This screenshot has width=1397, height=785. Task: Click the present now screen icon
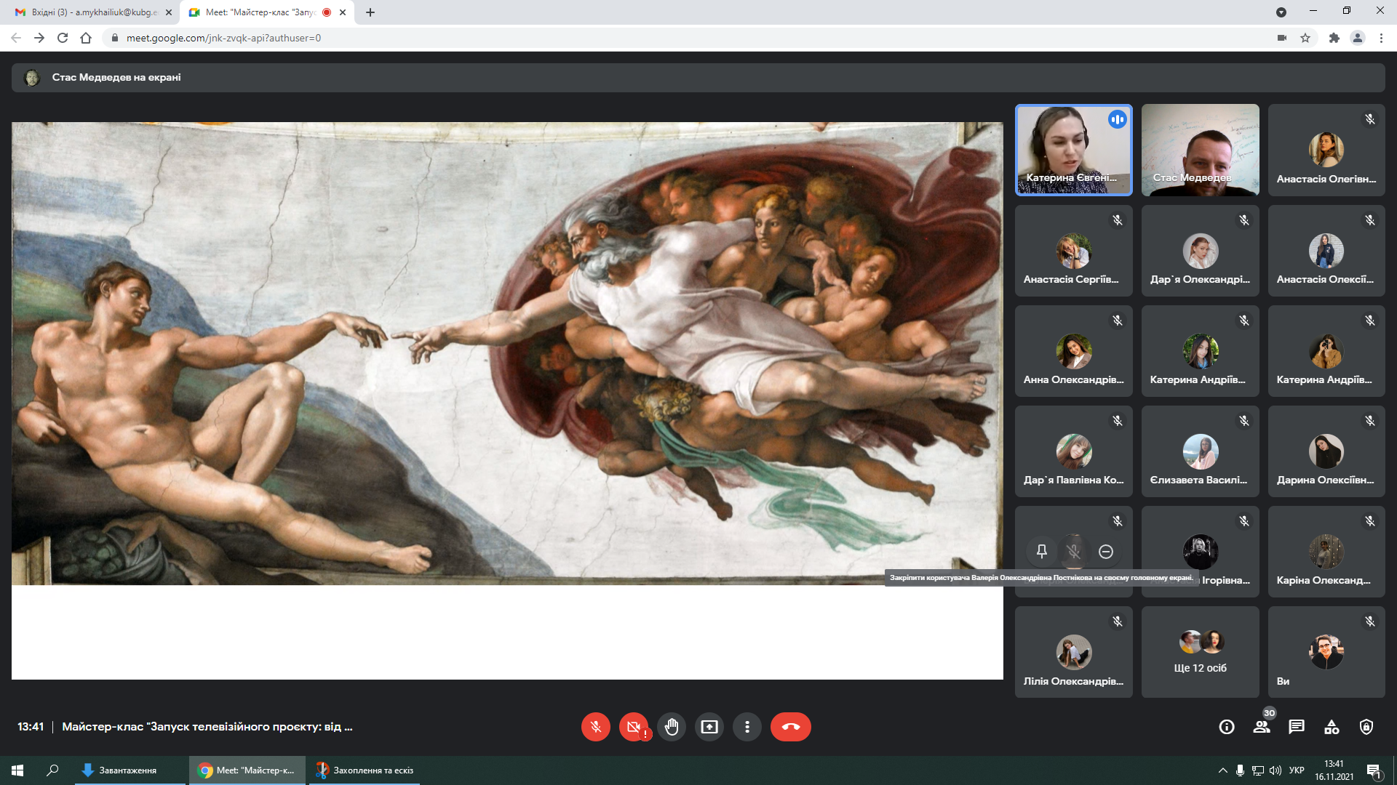coord(709,727)
